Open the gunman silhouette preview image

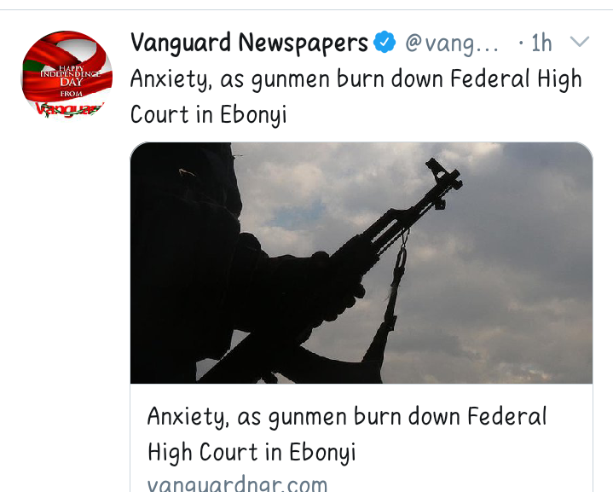[361, 263]
